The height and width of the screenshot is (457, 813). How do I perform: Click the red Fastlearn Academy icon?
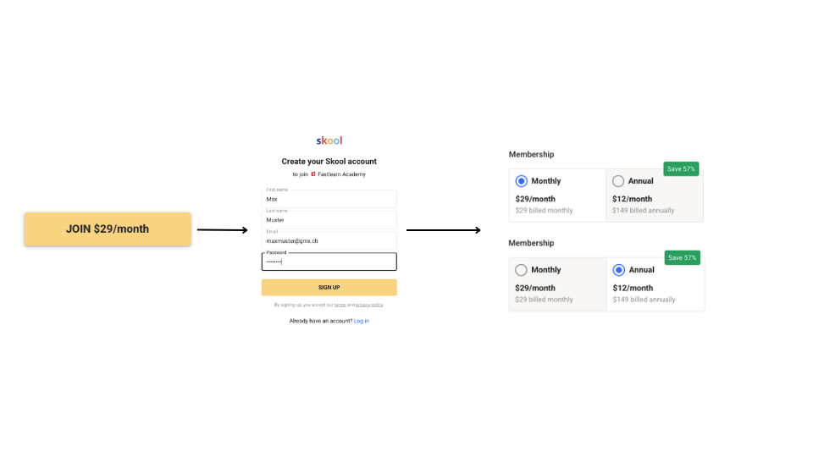coord(313,174)
